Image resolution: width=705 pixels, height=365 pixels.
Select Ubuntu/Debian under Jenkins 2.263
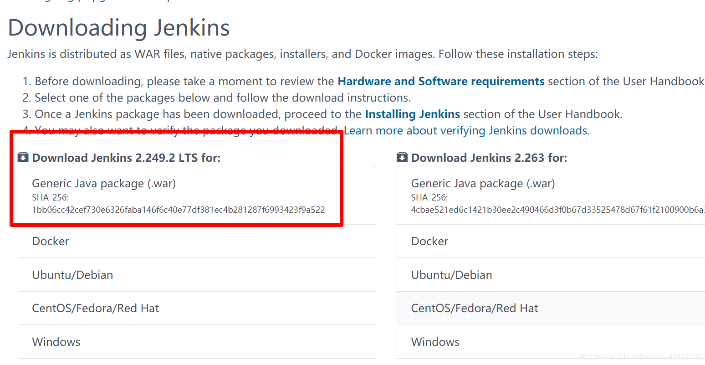click(551, 275)
